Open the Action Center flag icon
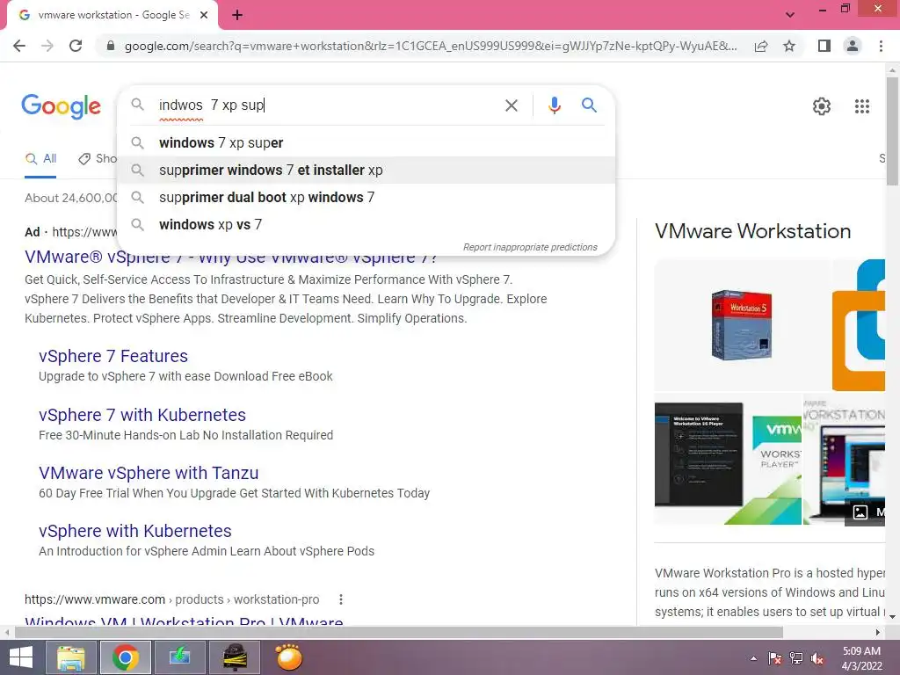The image size is (900, 675). click(775, 658)
